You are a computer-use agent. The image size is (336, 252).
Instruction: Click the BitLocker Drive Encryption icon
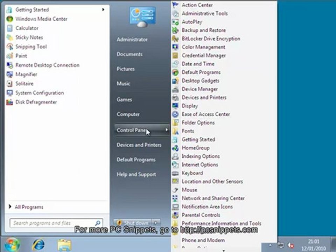click(x=175, y=38)
